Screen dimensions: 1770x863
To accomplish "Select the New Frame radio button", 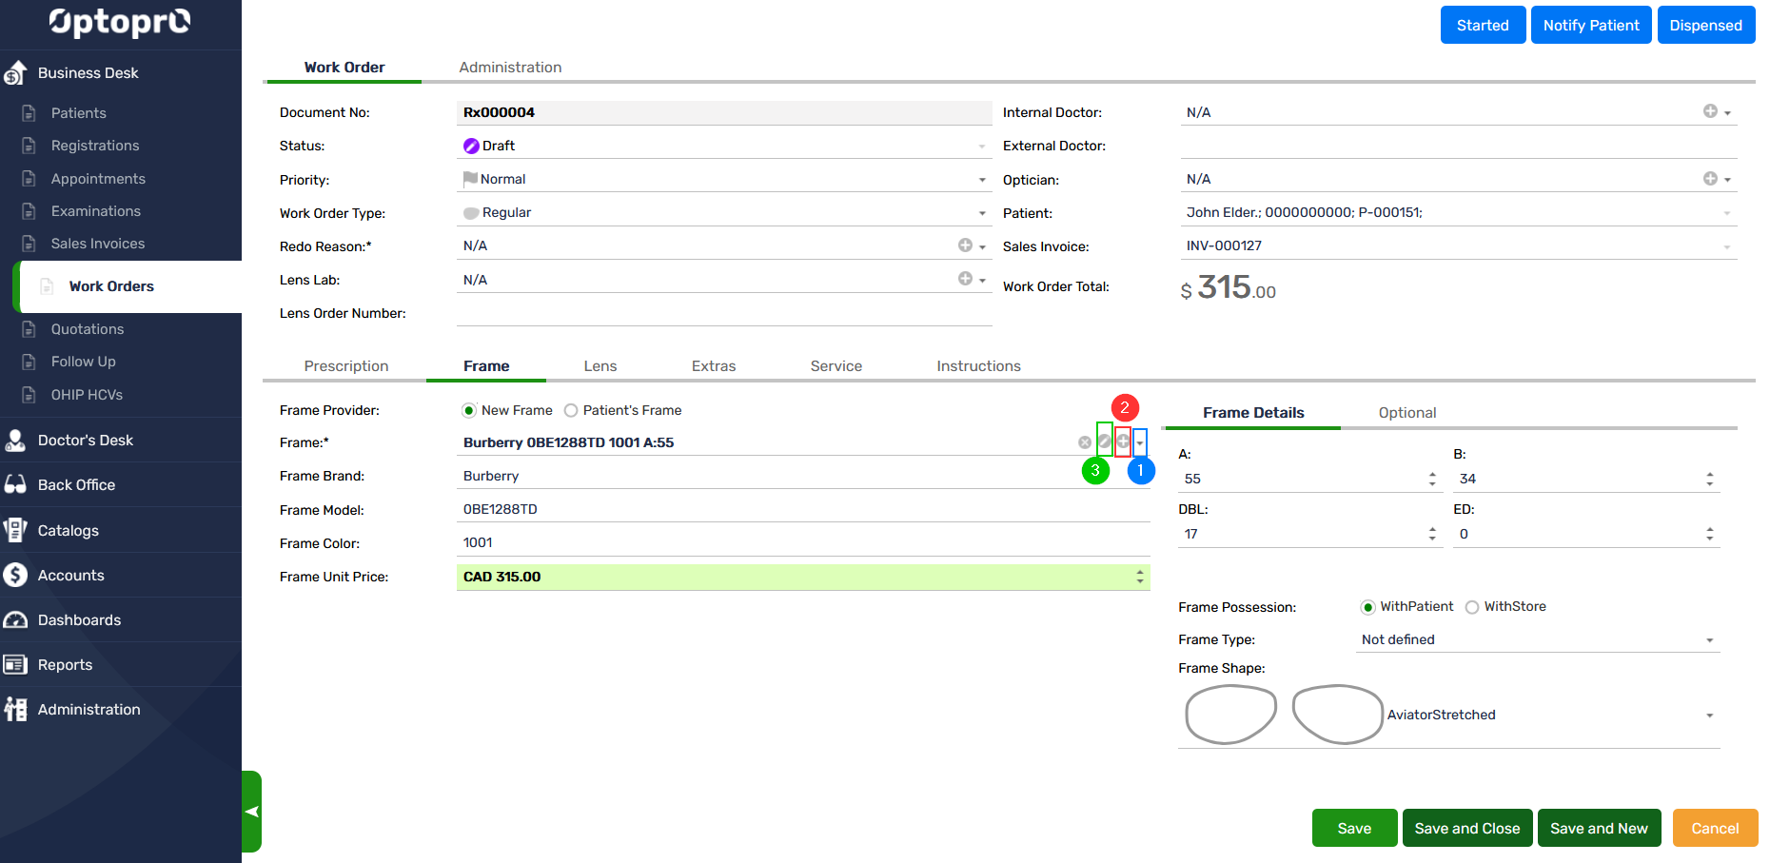I will pyautogui.click(x=469, y=411).
